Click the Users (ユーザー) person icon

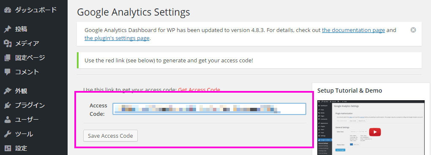point(8,120)
